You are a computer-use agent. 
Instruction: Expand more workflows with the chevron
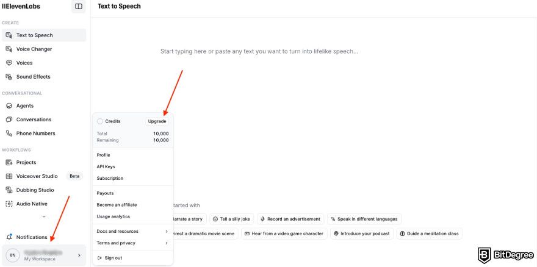pos(43,216)
